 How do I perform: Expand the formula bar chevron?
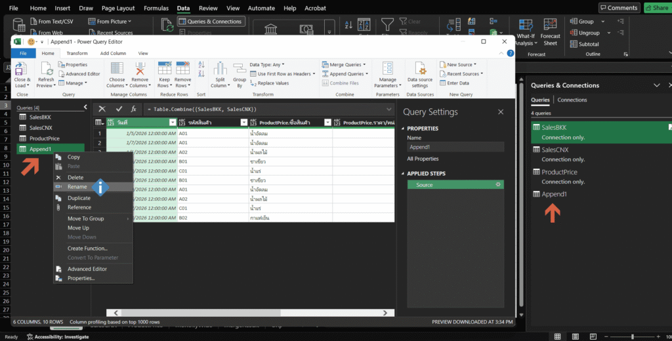point(389,109)
